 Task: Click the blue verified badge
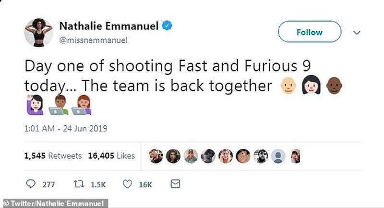(x=167, y=26)
